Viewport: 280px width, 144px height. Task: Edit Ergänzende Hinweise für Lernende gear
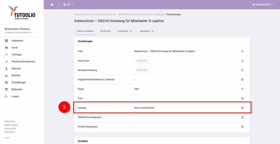(x=242, y=79)
